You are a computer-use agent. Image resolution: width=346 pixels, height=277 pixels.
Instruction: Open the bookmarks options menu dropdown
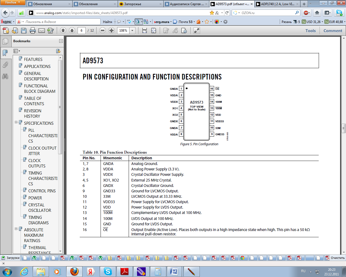point(17,51)
